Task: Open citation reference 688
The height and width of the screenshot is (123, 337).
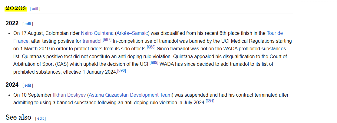Action: coord(151,47)
